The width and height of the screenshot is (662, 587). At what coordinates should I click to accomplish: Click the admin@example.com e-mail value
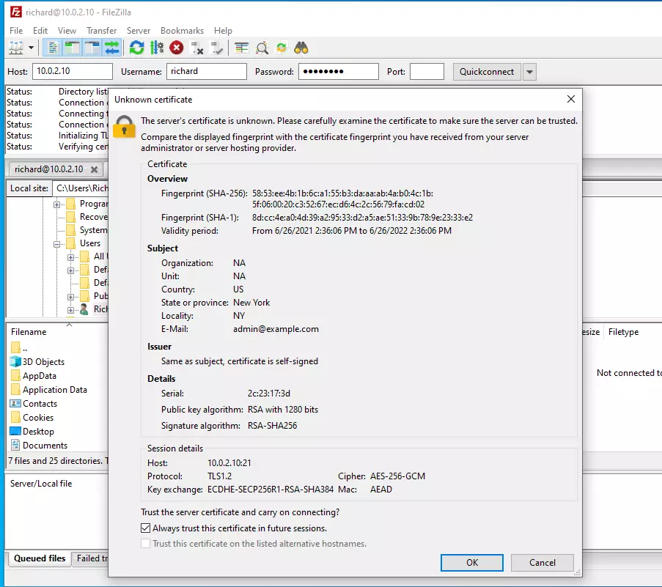(276, 329)
